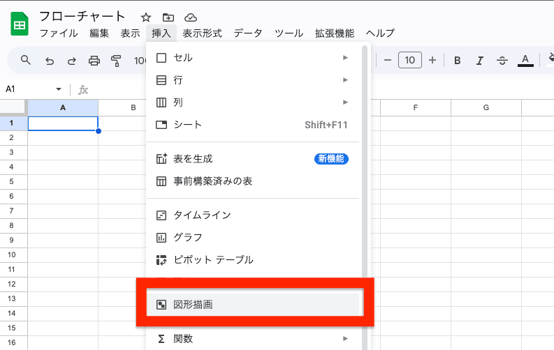Viewport: 554px width, 350px height.
Task: Click the undo arrow in the toolbar
Action: [50, 61]
